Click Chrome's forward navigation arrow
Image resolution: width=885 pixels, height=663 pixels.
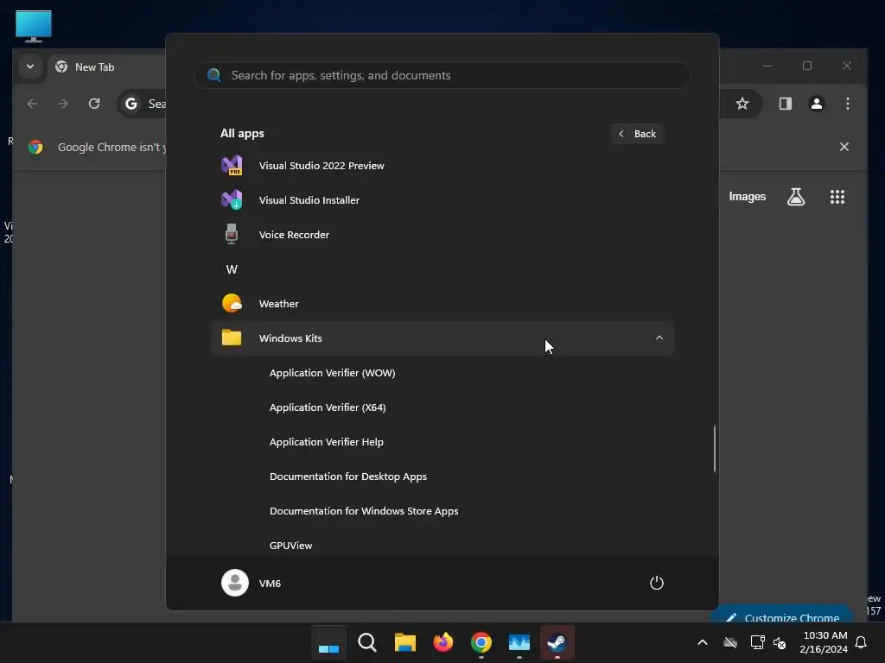pos(63,104)
